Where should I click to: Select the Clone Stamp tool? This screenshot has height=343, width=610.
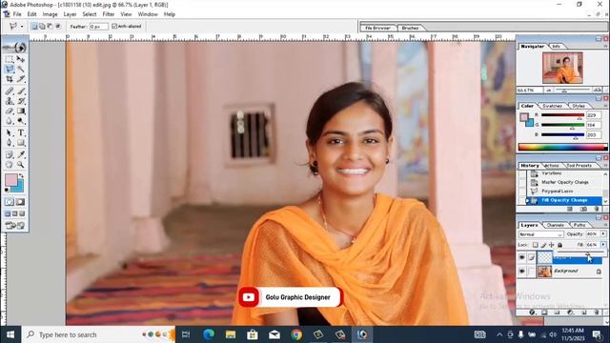[10, 101]
